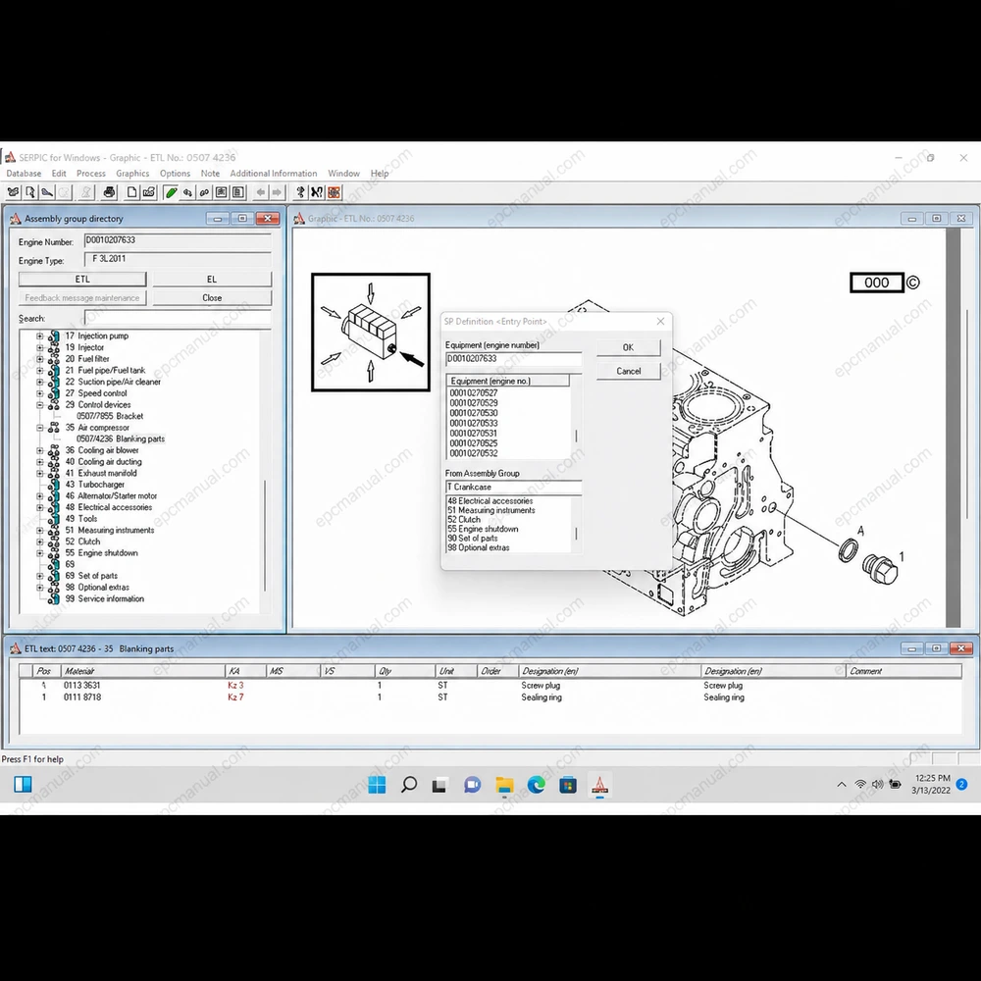Collapse the 35 Air compressor node
The image size is (981, 981).
coord(40,428)
